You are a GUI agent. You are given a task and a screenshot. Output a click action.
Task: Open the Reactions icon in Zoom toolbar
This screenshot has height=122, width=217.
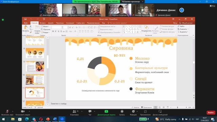[x=133, y=111]
